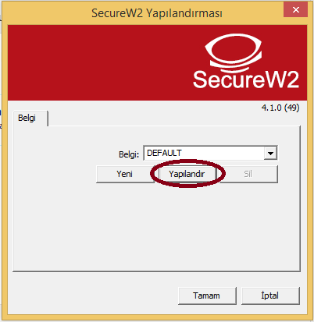
Task: Select the DEFAULT profile combo box
Action: coord(210,153)
